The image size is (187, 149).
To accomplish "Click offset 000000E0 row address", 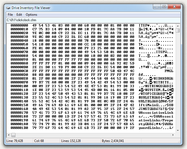I will pos(19,79).
